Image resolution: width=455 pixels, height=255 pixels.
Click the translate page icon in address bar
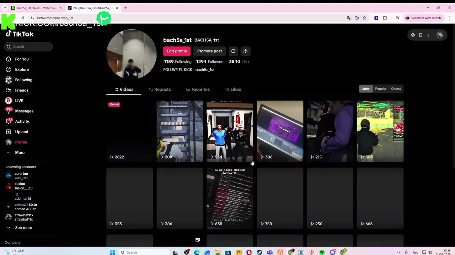click(349, 18)
